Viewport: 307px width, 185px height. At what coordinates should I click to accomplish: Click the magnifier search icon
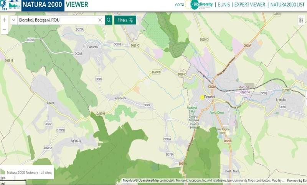coord(109,20)
